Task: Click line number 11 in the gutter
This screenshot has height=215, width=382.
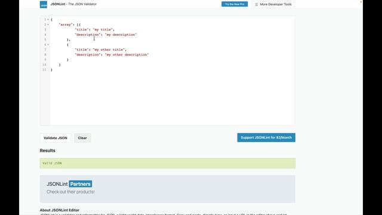Action: (x=44, y=70)
